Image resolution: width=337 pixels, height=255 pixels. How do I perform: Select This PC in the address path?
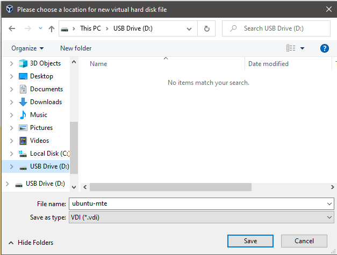(x=90, y=28)
